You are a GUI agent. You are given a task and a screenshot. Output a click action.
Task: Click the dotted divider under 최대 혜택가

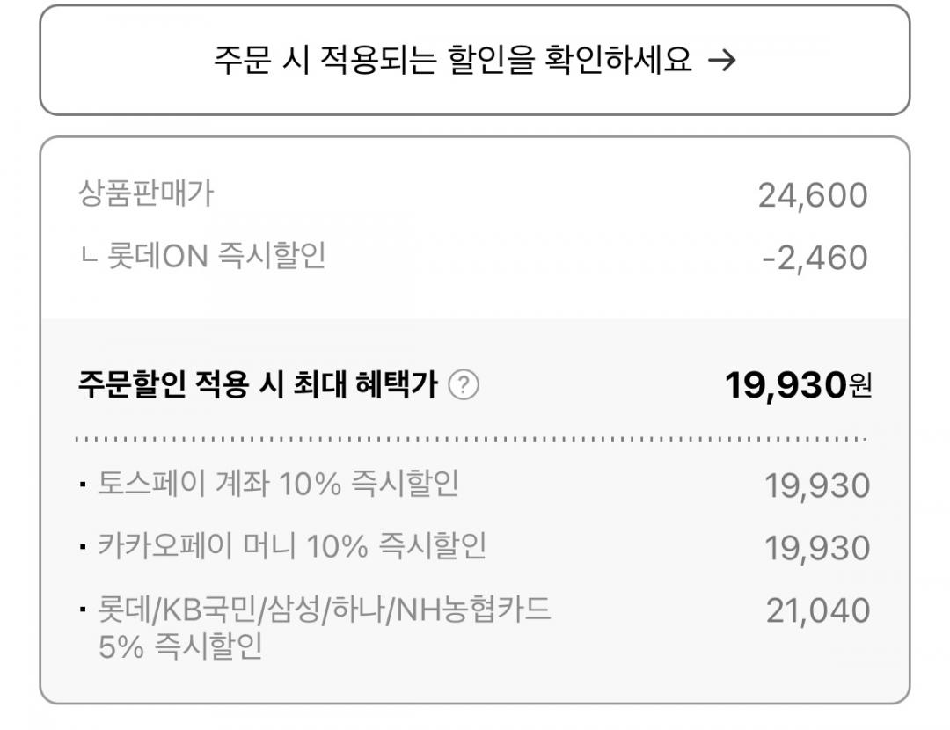[x=471, y=438]
